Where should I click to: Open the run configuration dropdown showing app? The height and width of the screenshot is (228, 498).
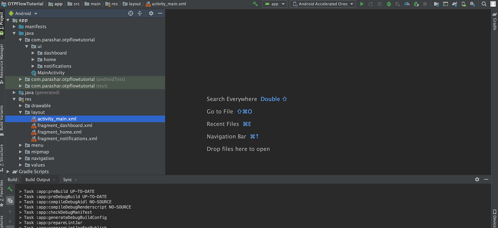pyautogui.click(x=275, y=4)
